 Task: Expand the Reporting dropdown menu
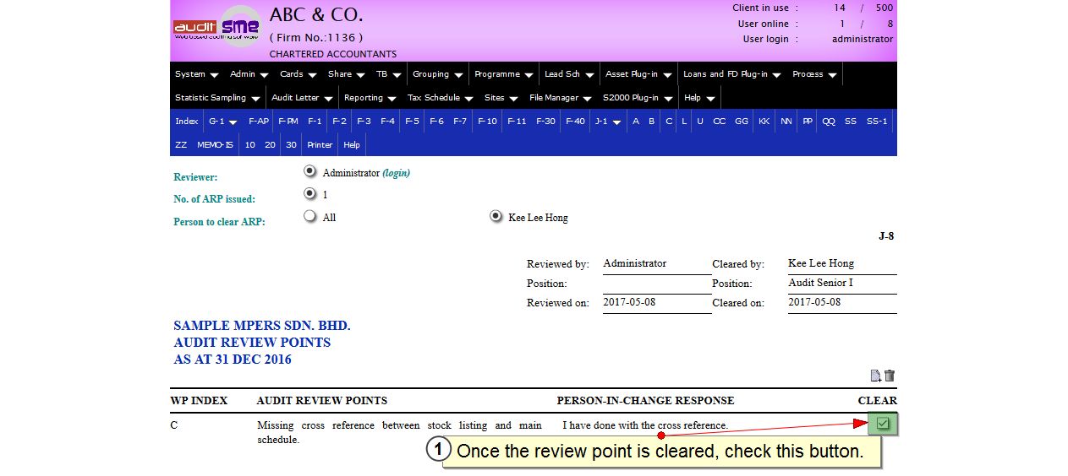pyautogui.click(x=370, y=98)
